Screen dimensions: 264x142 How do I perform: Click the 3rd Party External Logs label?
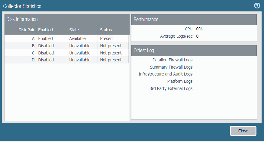(x=171, y=88)
